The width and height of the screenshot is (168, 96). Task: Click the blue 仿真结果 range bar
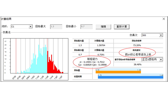point(130,77)
